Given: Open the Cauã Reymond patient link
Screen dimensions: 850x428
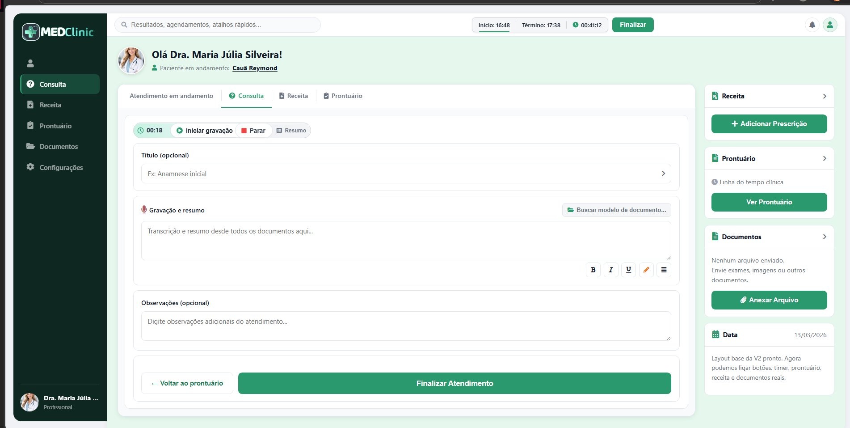Looking at the screenshot, I should coord(254,68).
